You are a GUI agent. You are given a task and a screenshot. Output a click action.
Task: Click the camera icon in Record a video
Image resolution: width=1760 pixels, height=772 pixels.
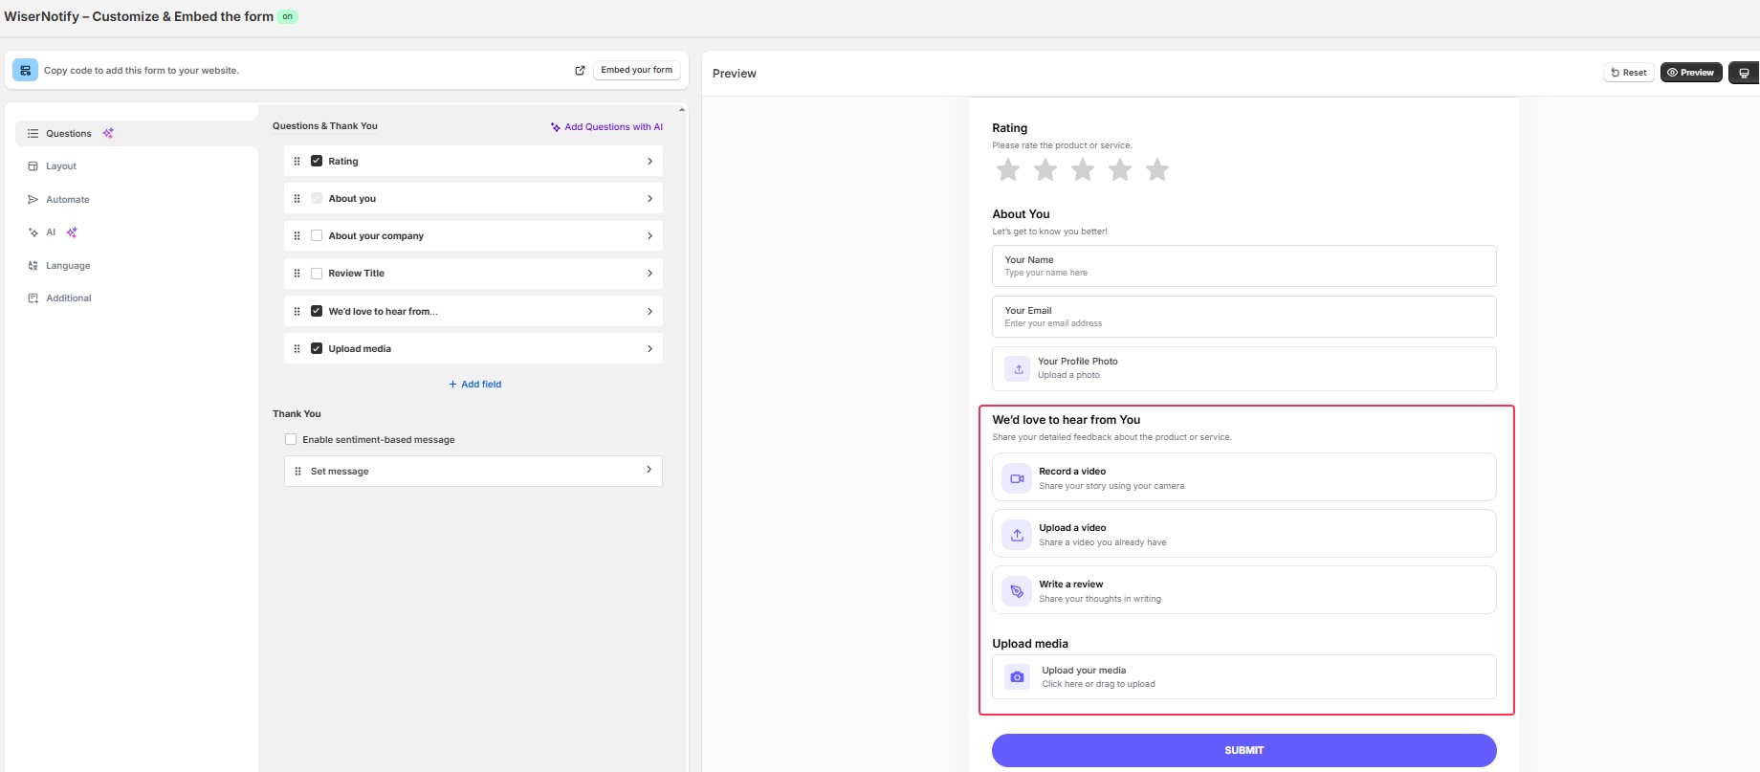[x=1017, y=478]
